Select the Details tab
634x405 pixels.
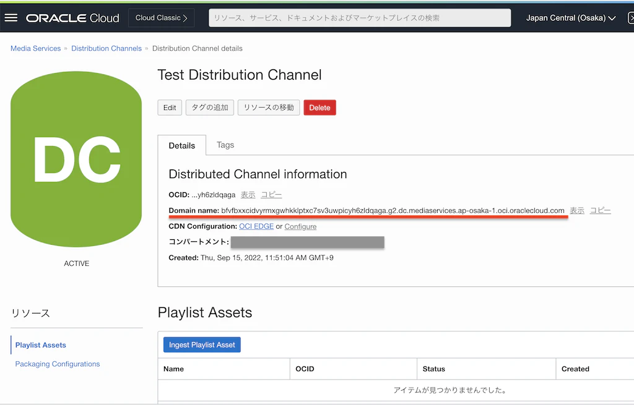coord(182,145)
